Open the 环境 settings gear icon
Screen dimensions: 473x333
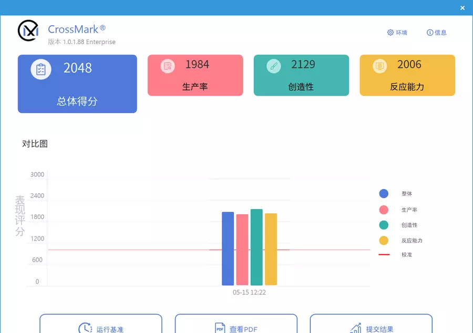[390, 32]
